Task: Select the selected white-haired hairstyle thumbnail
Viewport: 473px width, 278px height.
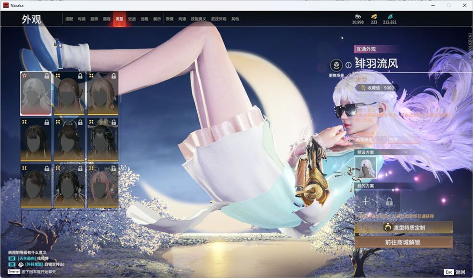Action: pos(36,93)
